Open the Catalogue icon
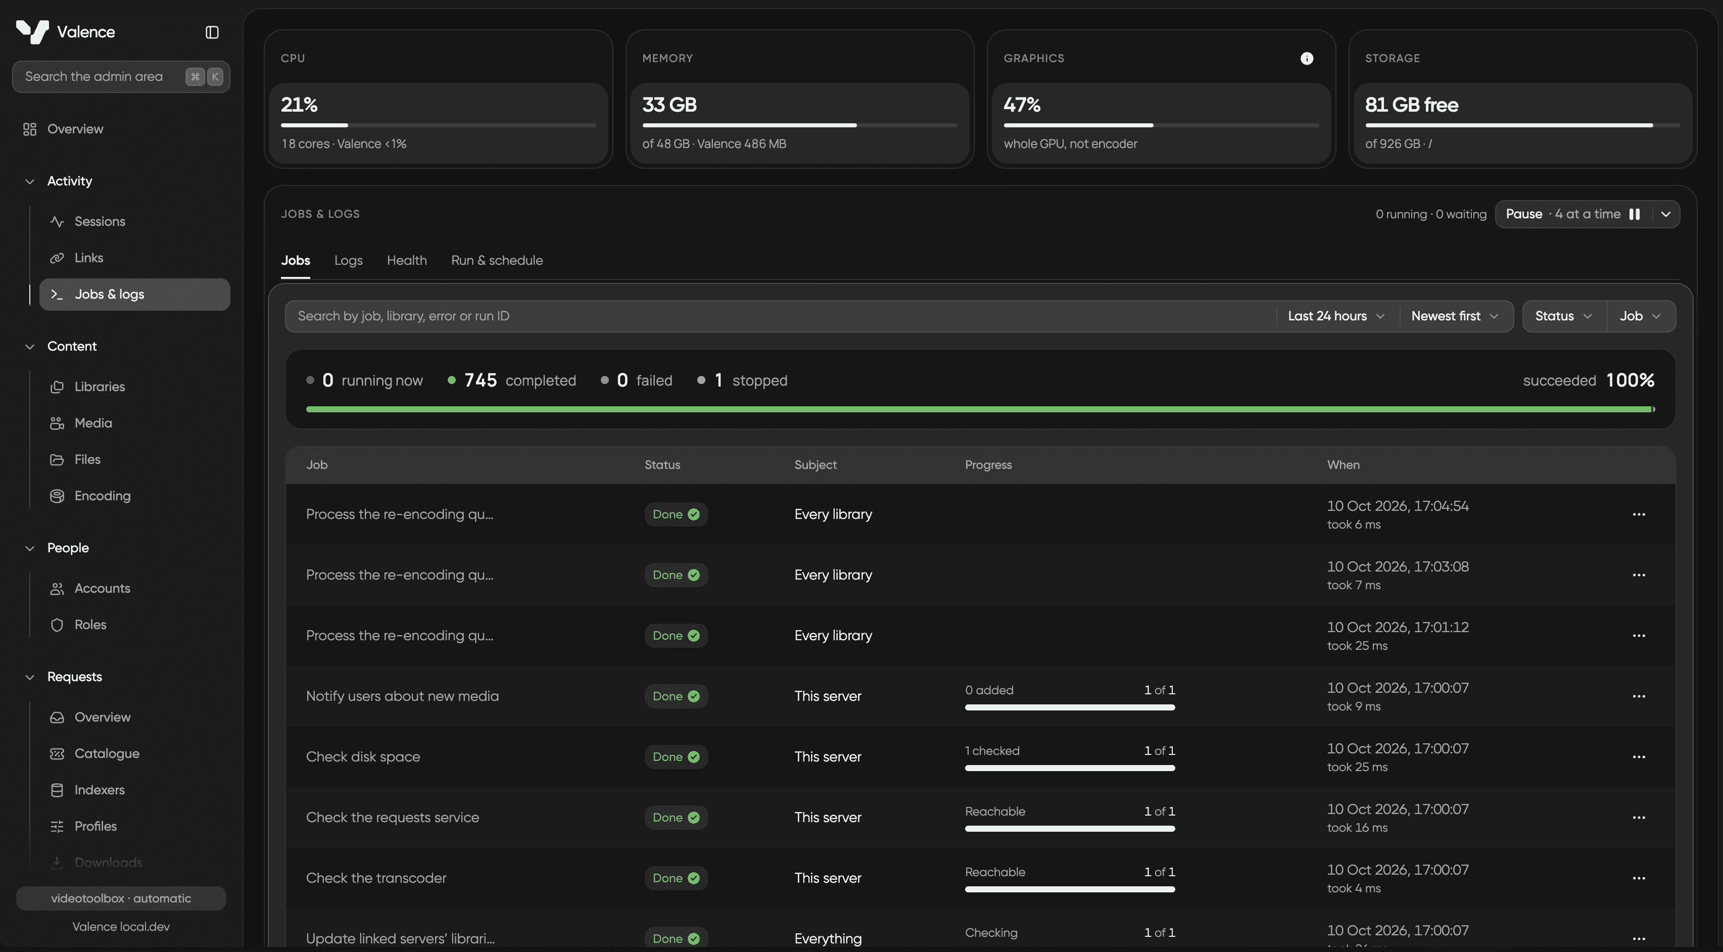Viewport: 1723px width, 952px height. [x=57, y=753]
